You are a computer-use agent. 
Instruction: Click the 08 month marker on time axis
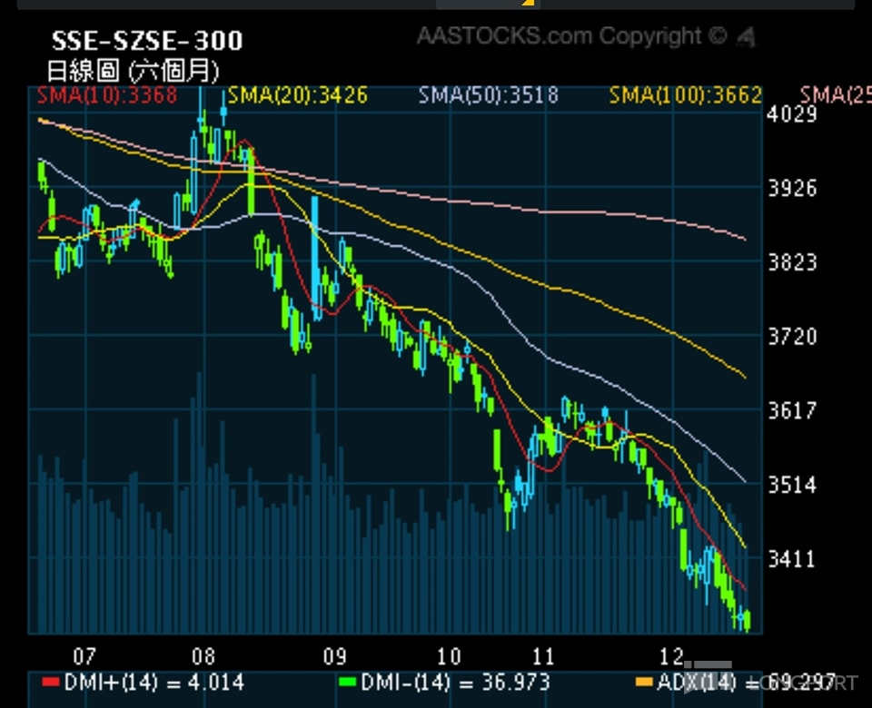[x=203, y=656]
